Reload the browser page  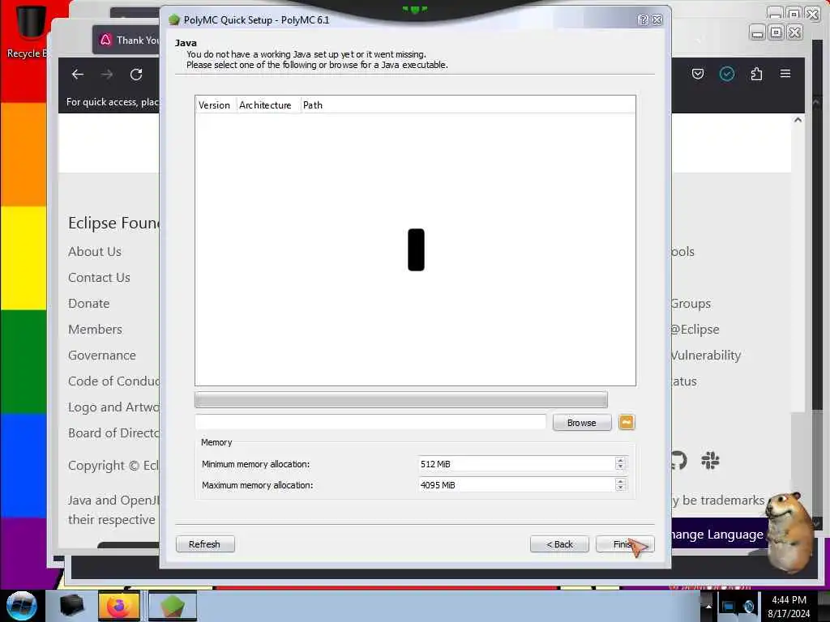pos(136,75)
